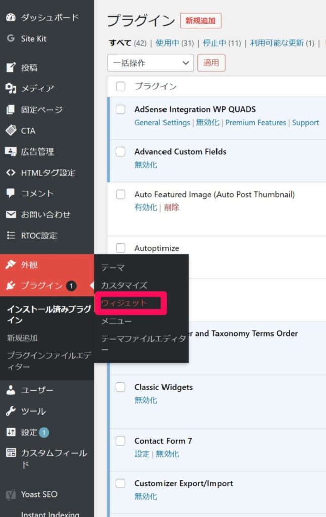326x517 pixels.
Task: Click the 固定ページ pages icon
Action: click(11, 109)
